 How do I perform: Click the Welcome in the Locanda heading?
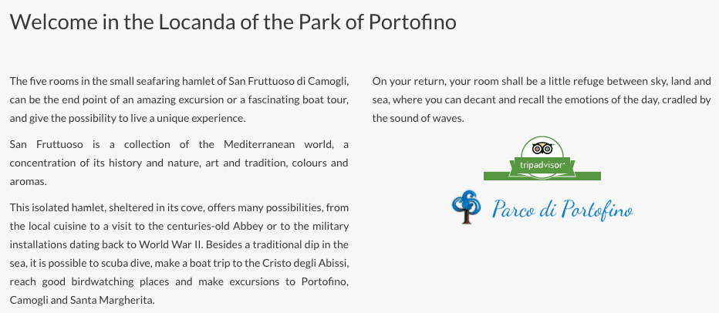coord(233,22)
